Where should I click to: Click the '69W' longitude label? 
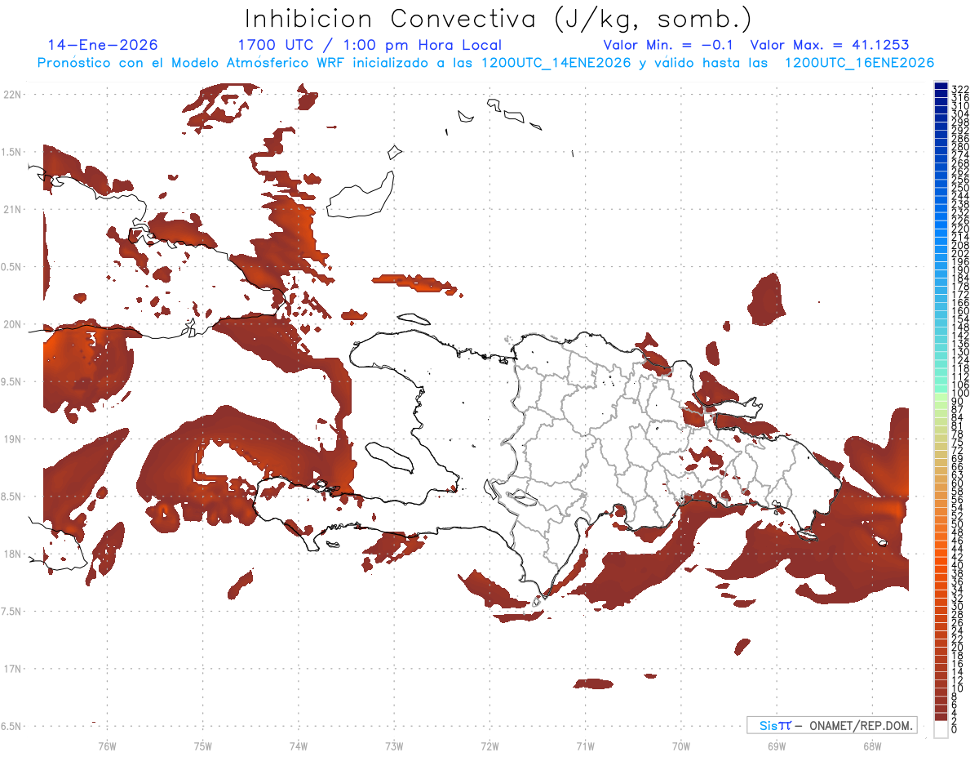coord(776,746)
